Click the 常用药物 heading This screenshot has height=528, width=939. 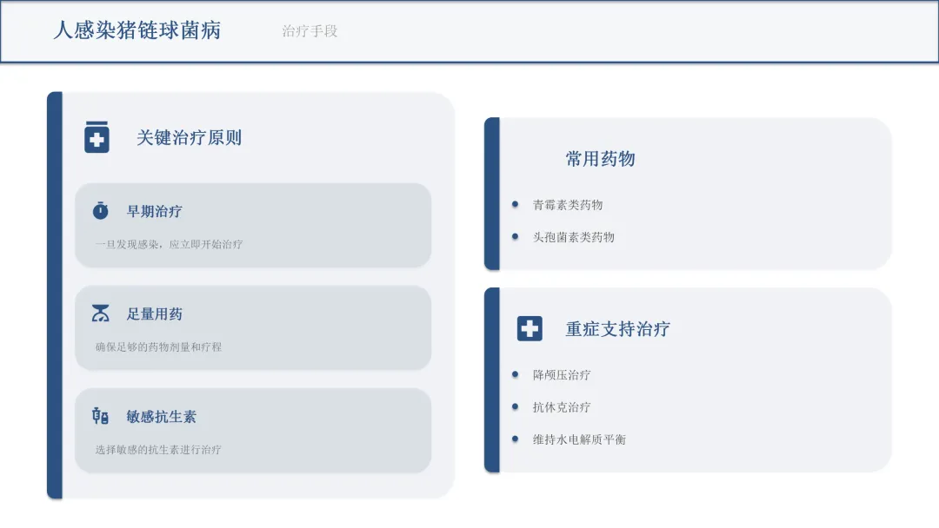pyautogui.click(x=600, y=159)
